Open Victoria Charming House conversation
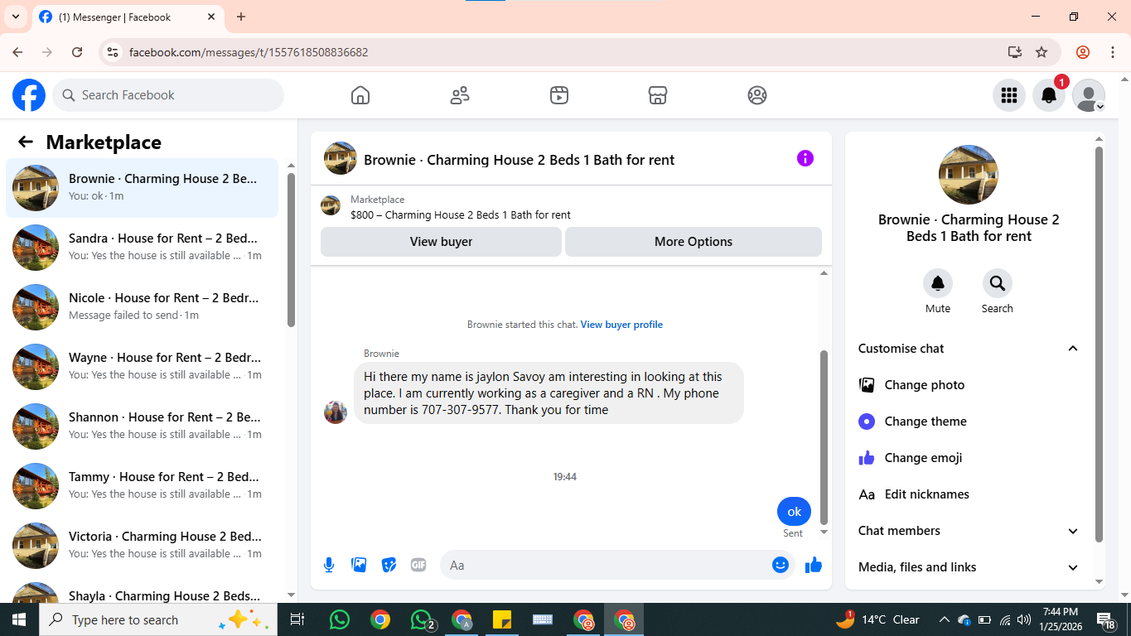This screenshot has height=636, width=1131. click(x=143, y=546)
